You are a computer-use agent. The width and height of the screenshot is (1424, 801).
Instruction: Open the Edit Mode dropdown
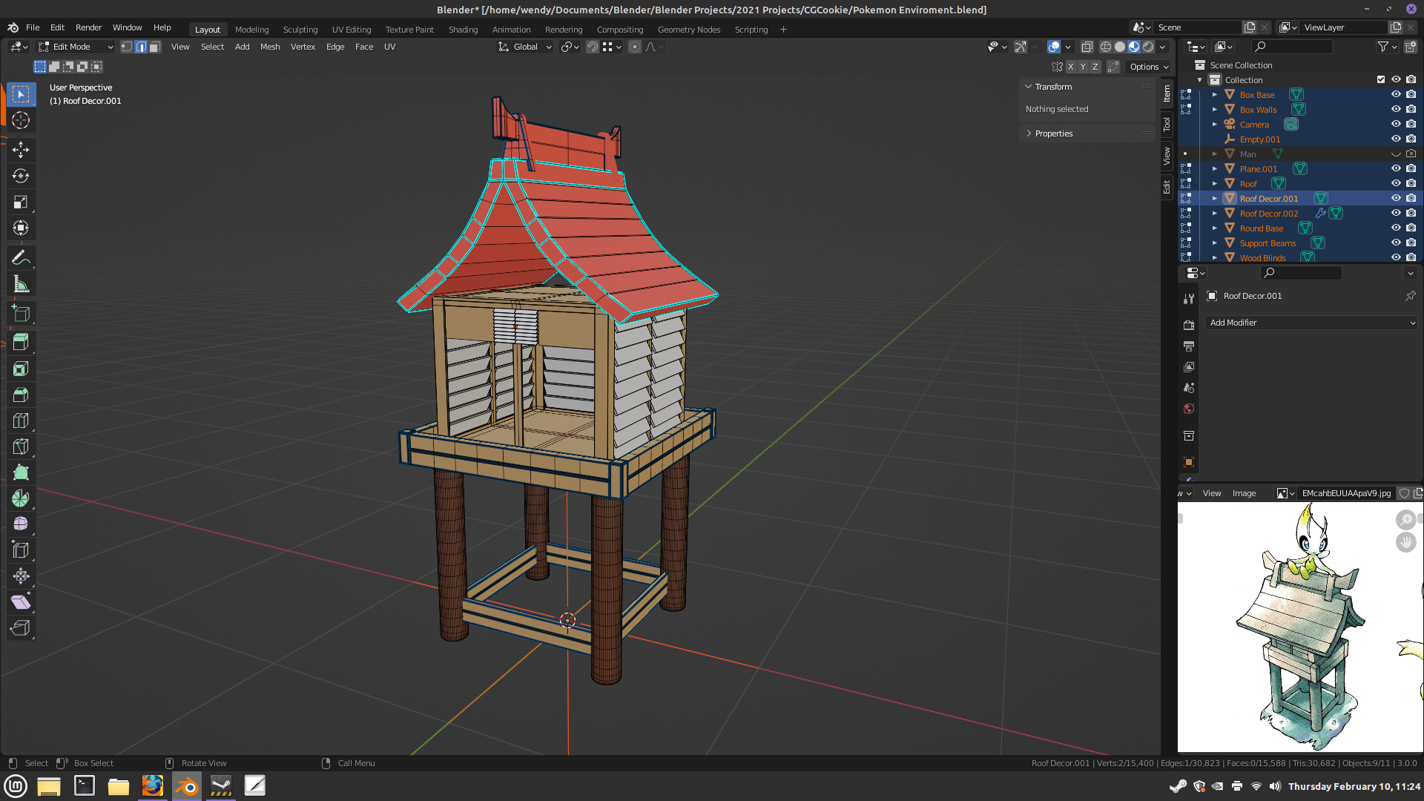coord(76,47)
